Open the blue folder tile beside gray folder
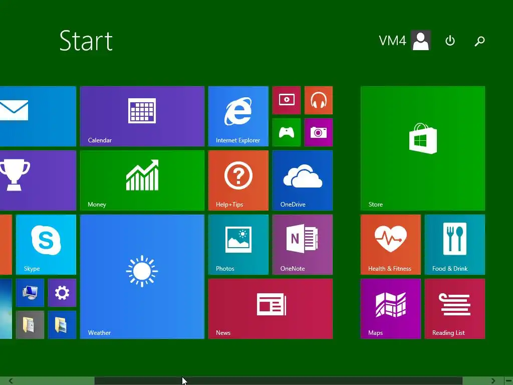This screenshot has height=385, width=513. coord(62,325)
